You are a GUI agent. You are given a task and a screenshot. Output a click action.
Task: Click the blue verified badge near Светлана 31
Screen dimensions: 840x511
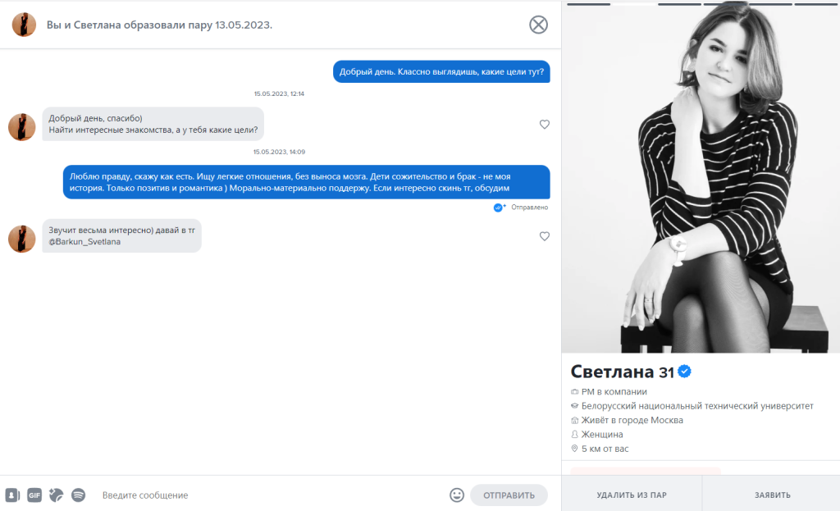click(x=685, y=372)
